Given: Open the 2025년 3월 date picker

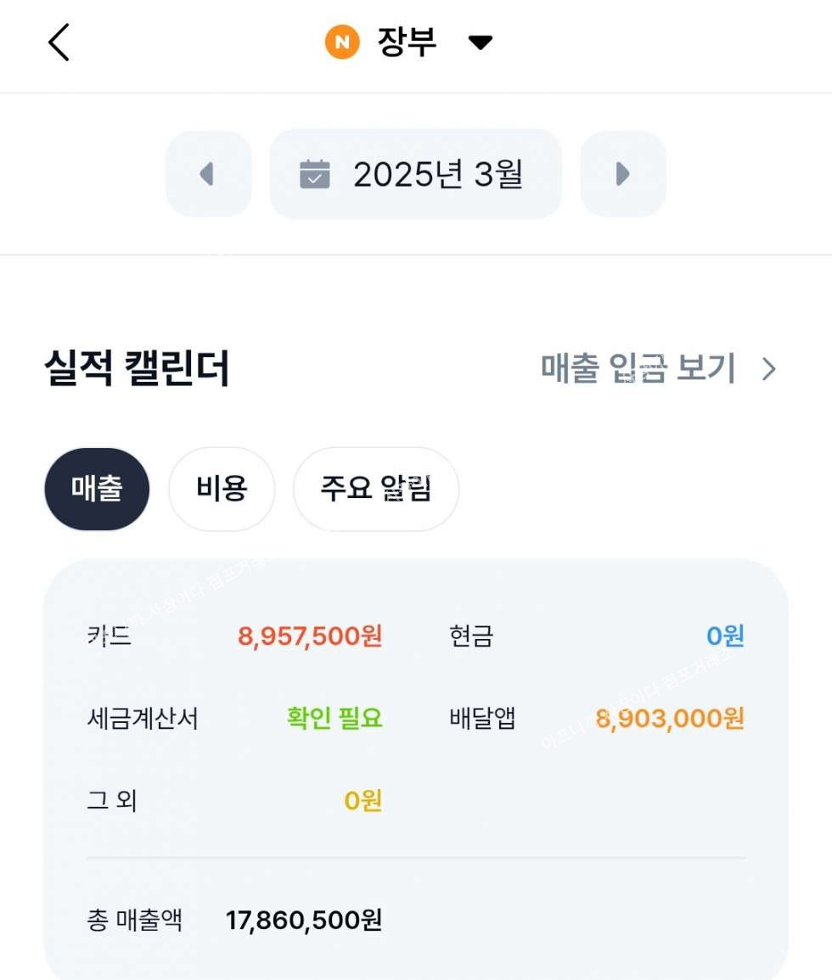Looking at the screenshot, I should [x=437, y=174].
